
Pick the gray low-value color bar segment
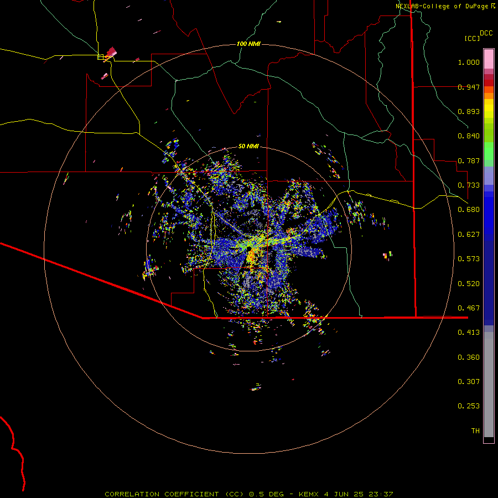tap(489, 385)
